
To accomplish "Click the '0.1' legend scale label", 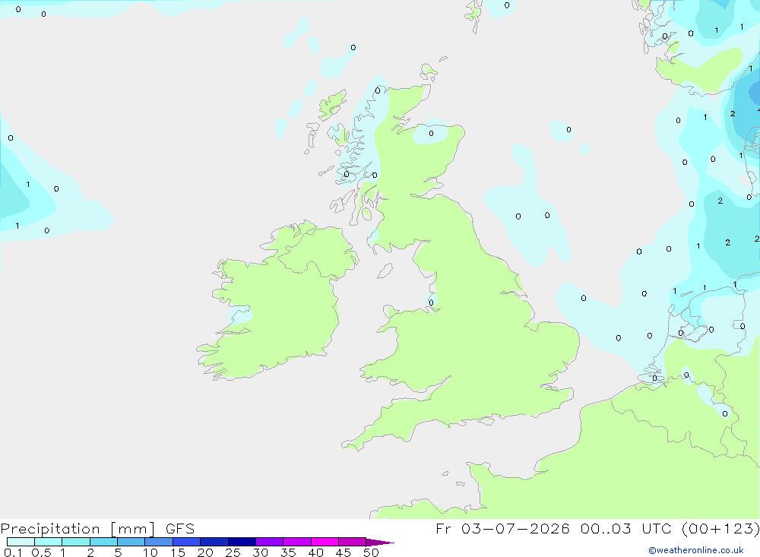I will (13, 552).
